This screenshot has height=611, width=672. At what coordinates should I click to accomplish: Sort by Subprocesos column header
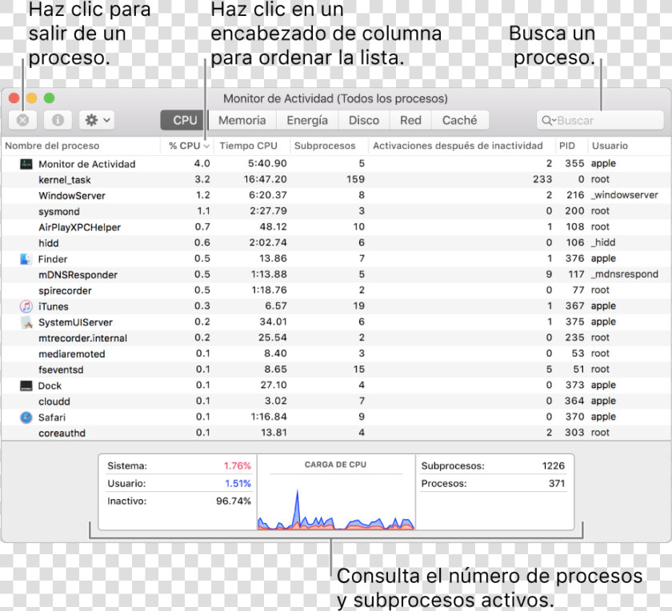pyautogui.click(x=329, y=146)
